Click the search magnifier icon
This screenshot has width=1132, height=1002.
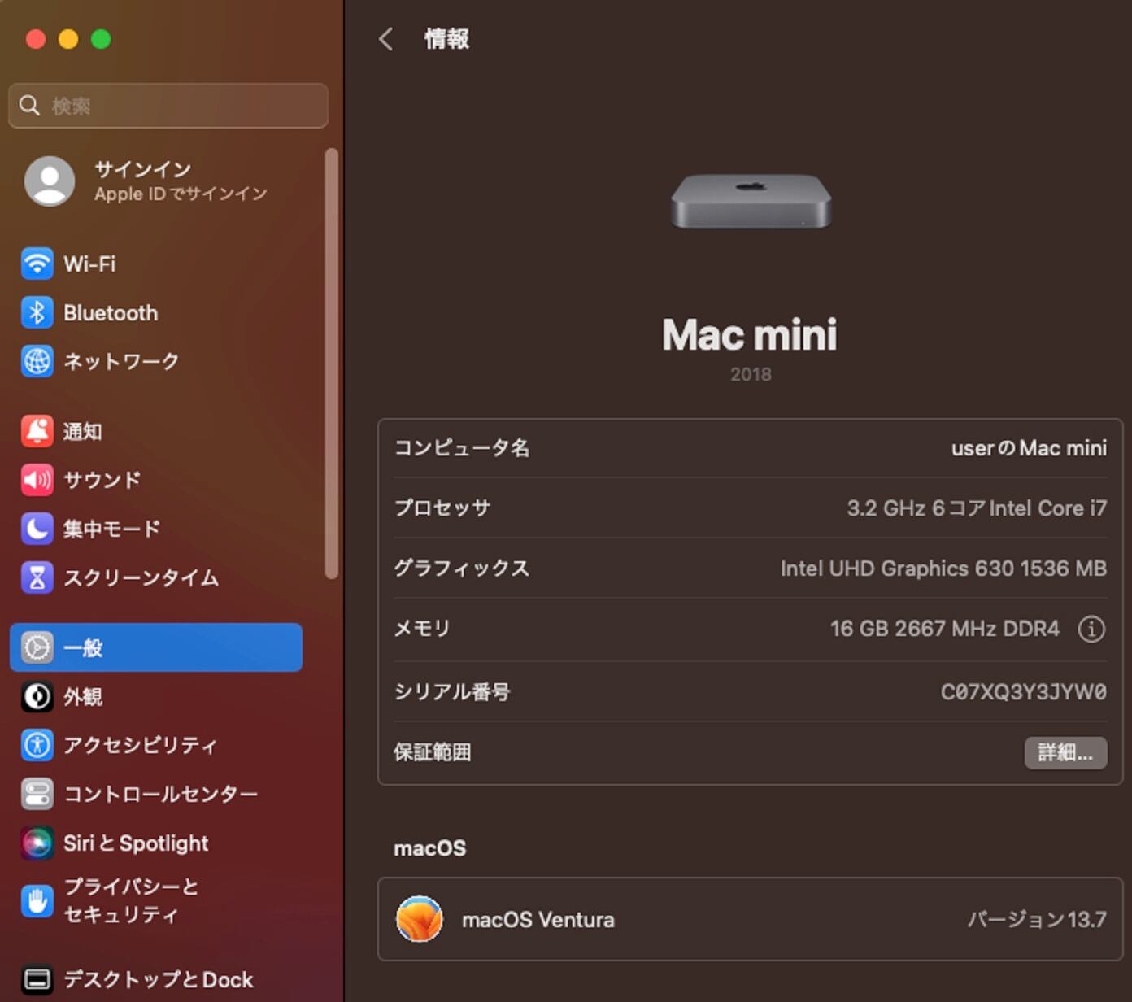(29, 105)
